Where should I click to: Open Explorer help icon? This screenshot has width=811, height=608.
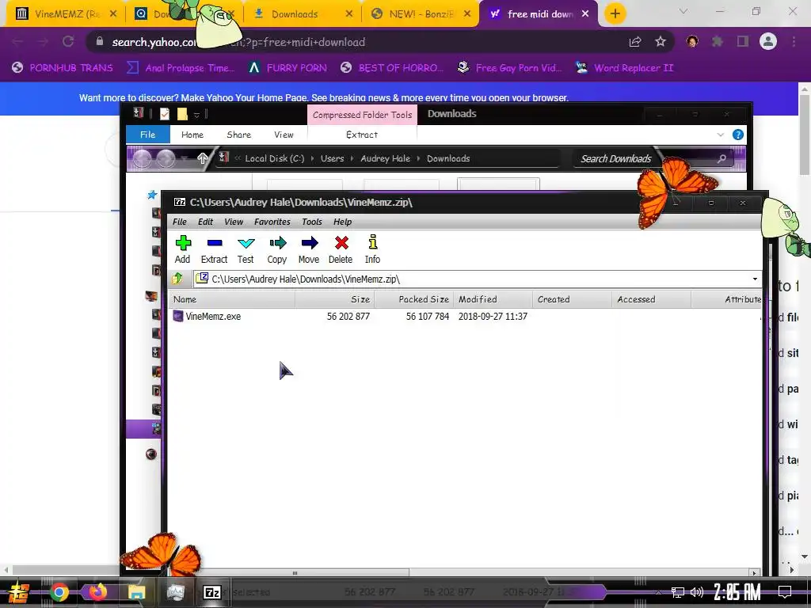pos(738,135)
